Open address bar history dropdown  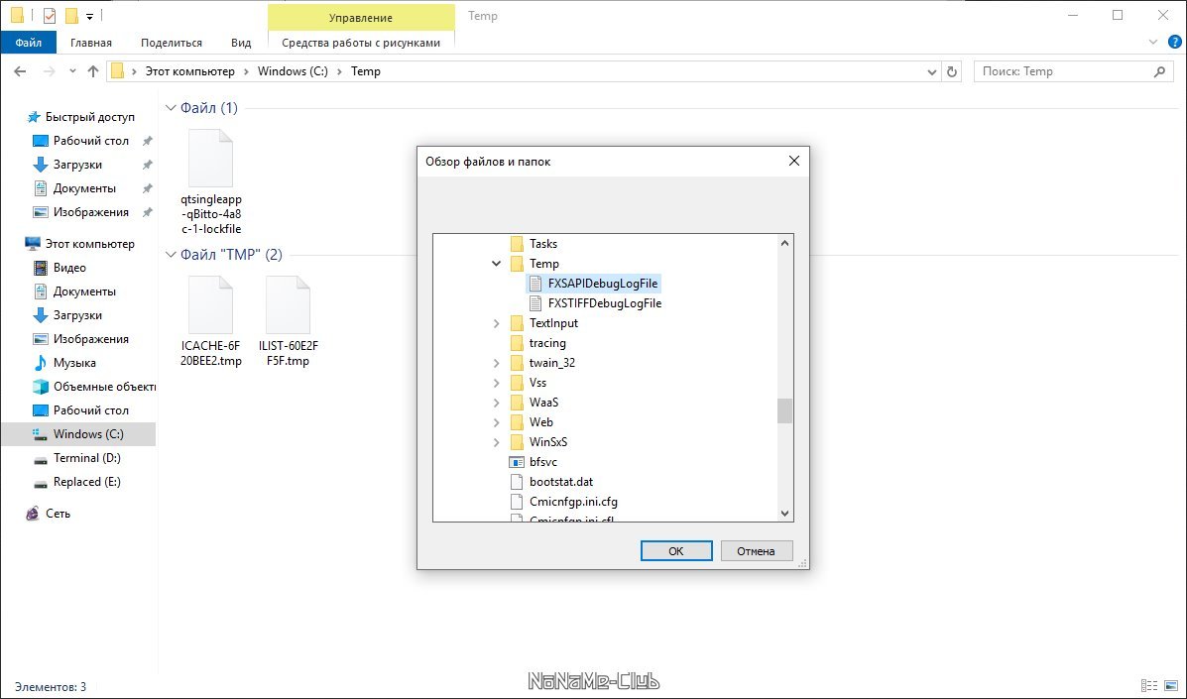click(x=932, y=71)
